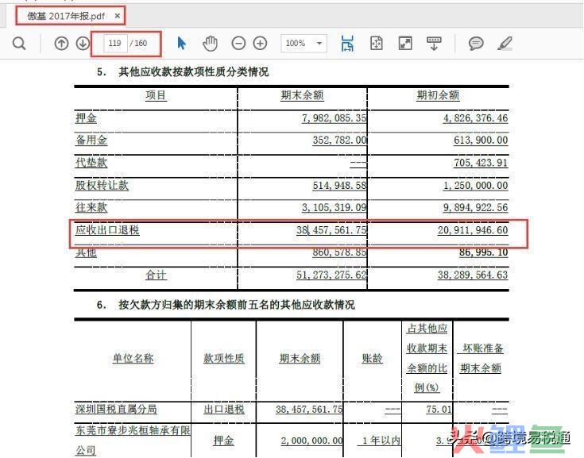Click the fit width icon

[x=347, y=43]
